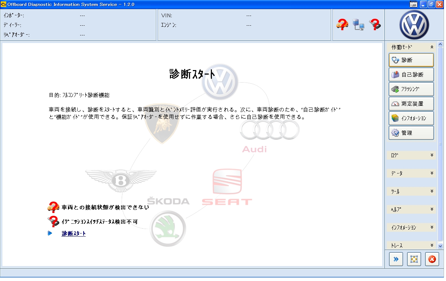Expand the トレース section
This screenshot has width=446, height=281.
coord(411,245)
